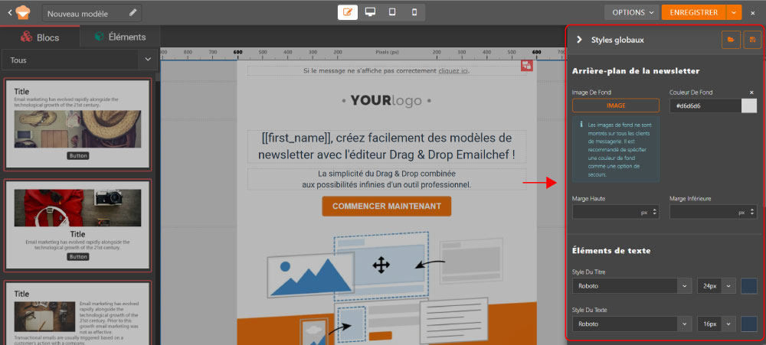The image size is (766, 345).
Task: Click the red icon at canvas top corner
Action: pos(527,66)
